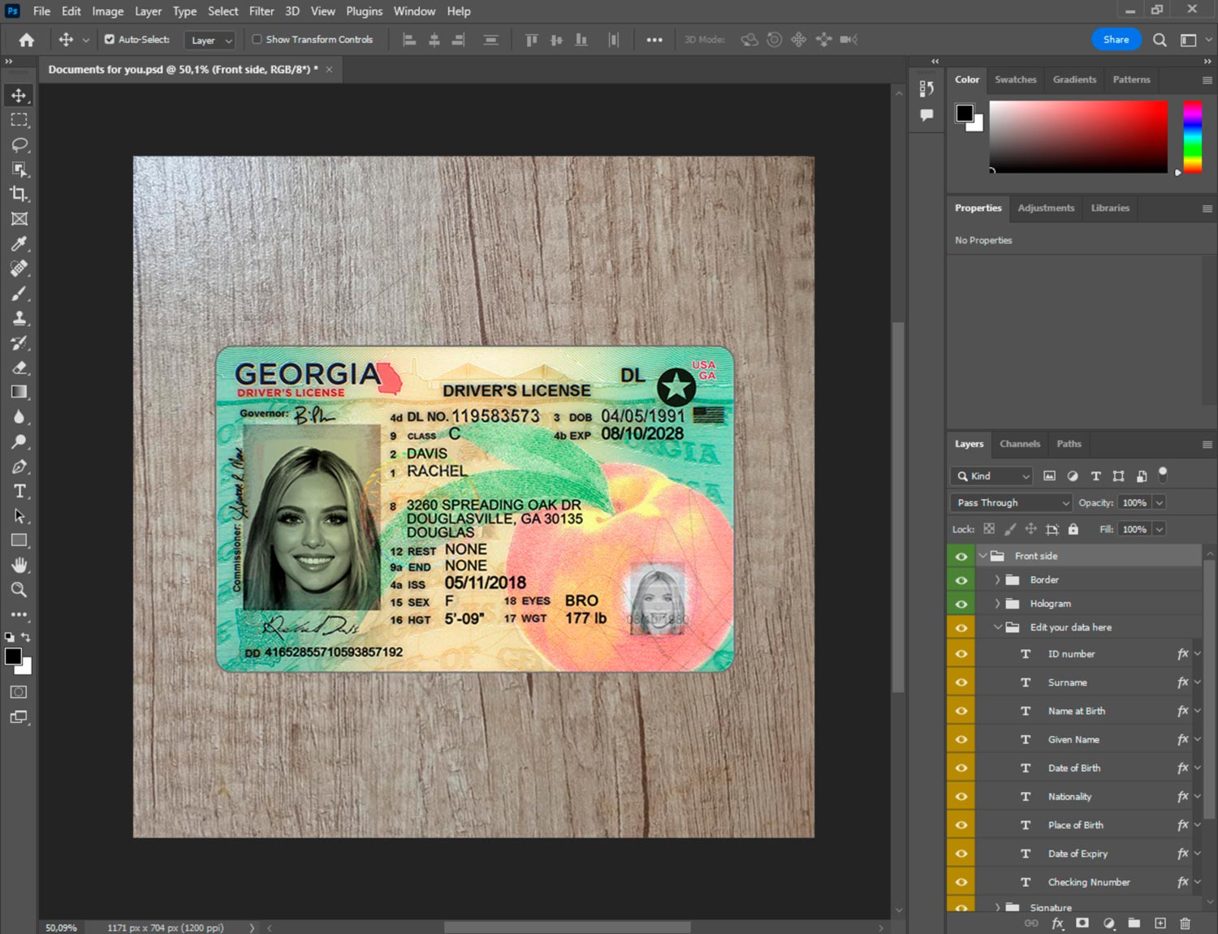Select the Crop tool
1218x934 pixels.
[x=19, y=194]
